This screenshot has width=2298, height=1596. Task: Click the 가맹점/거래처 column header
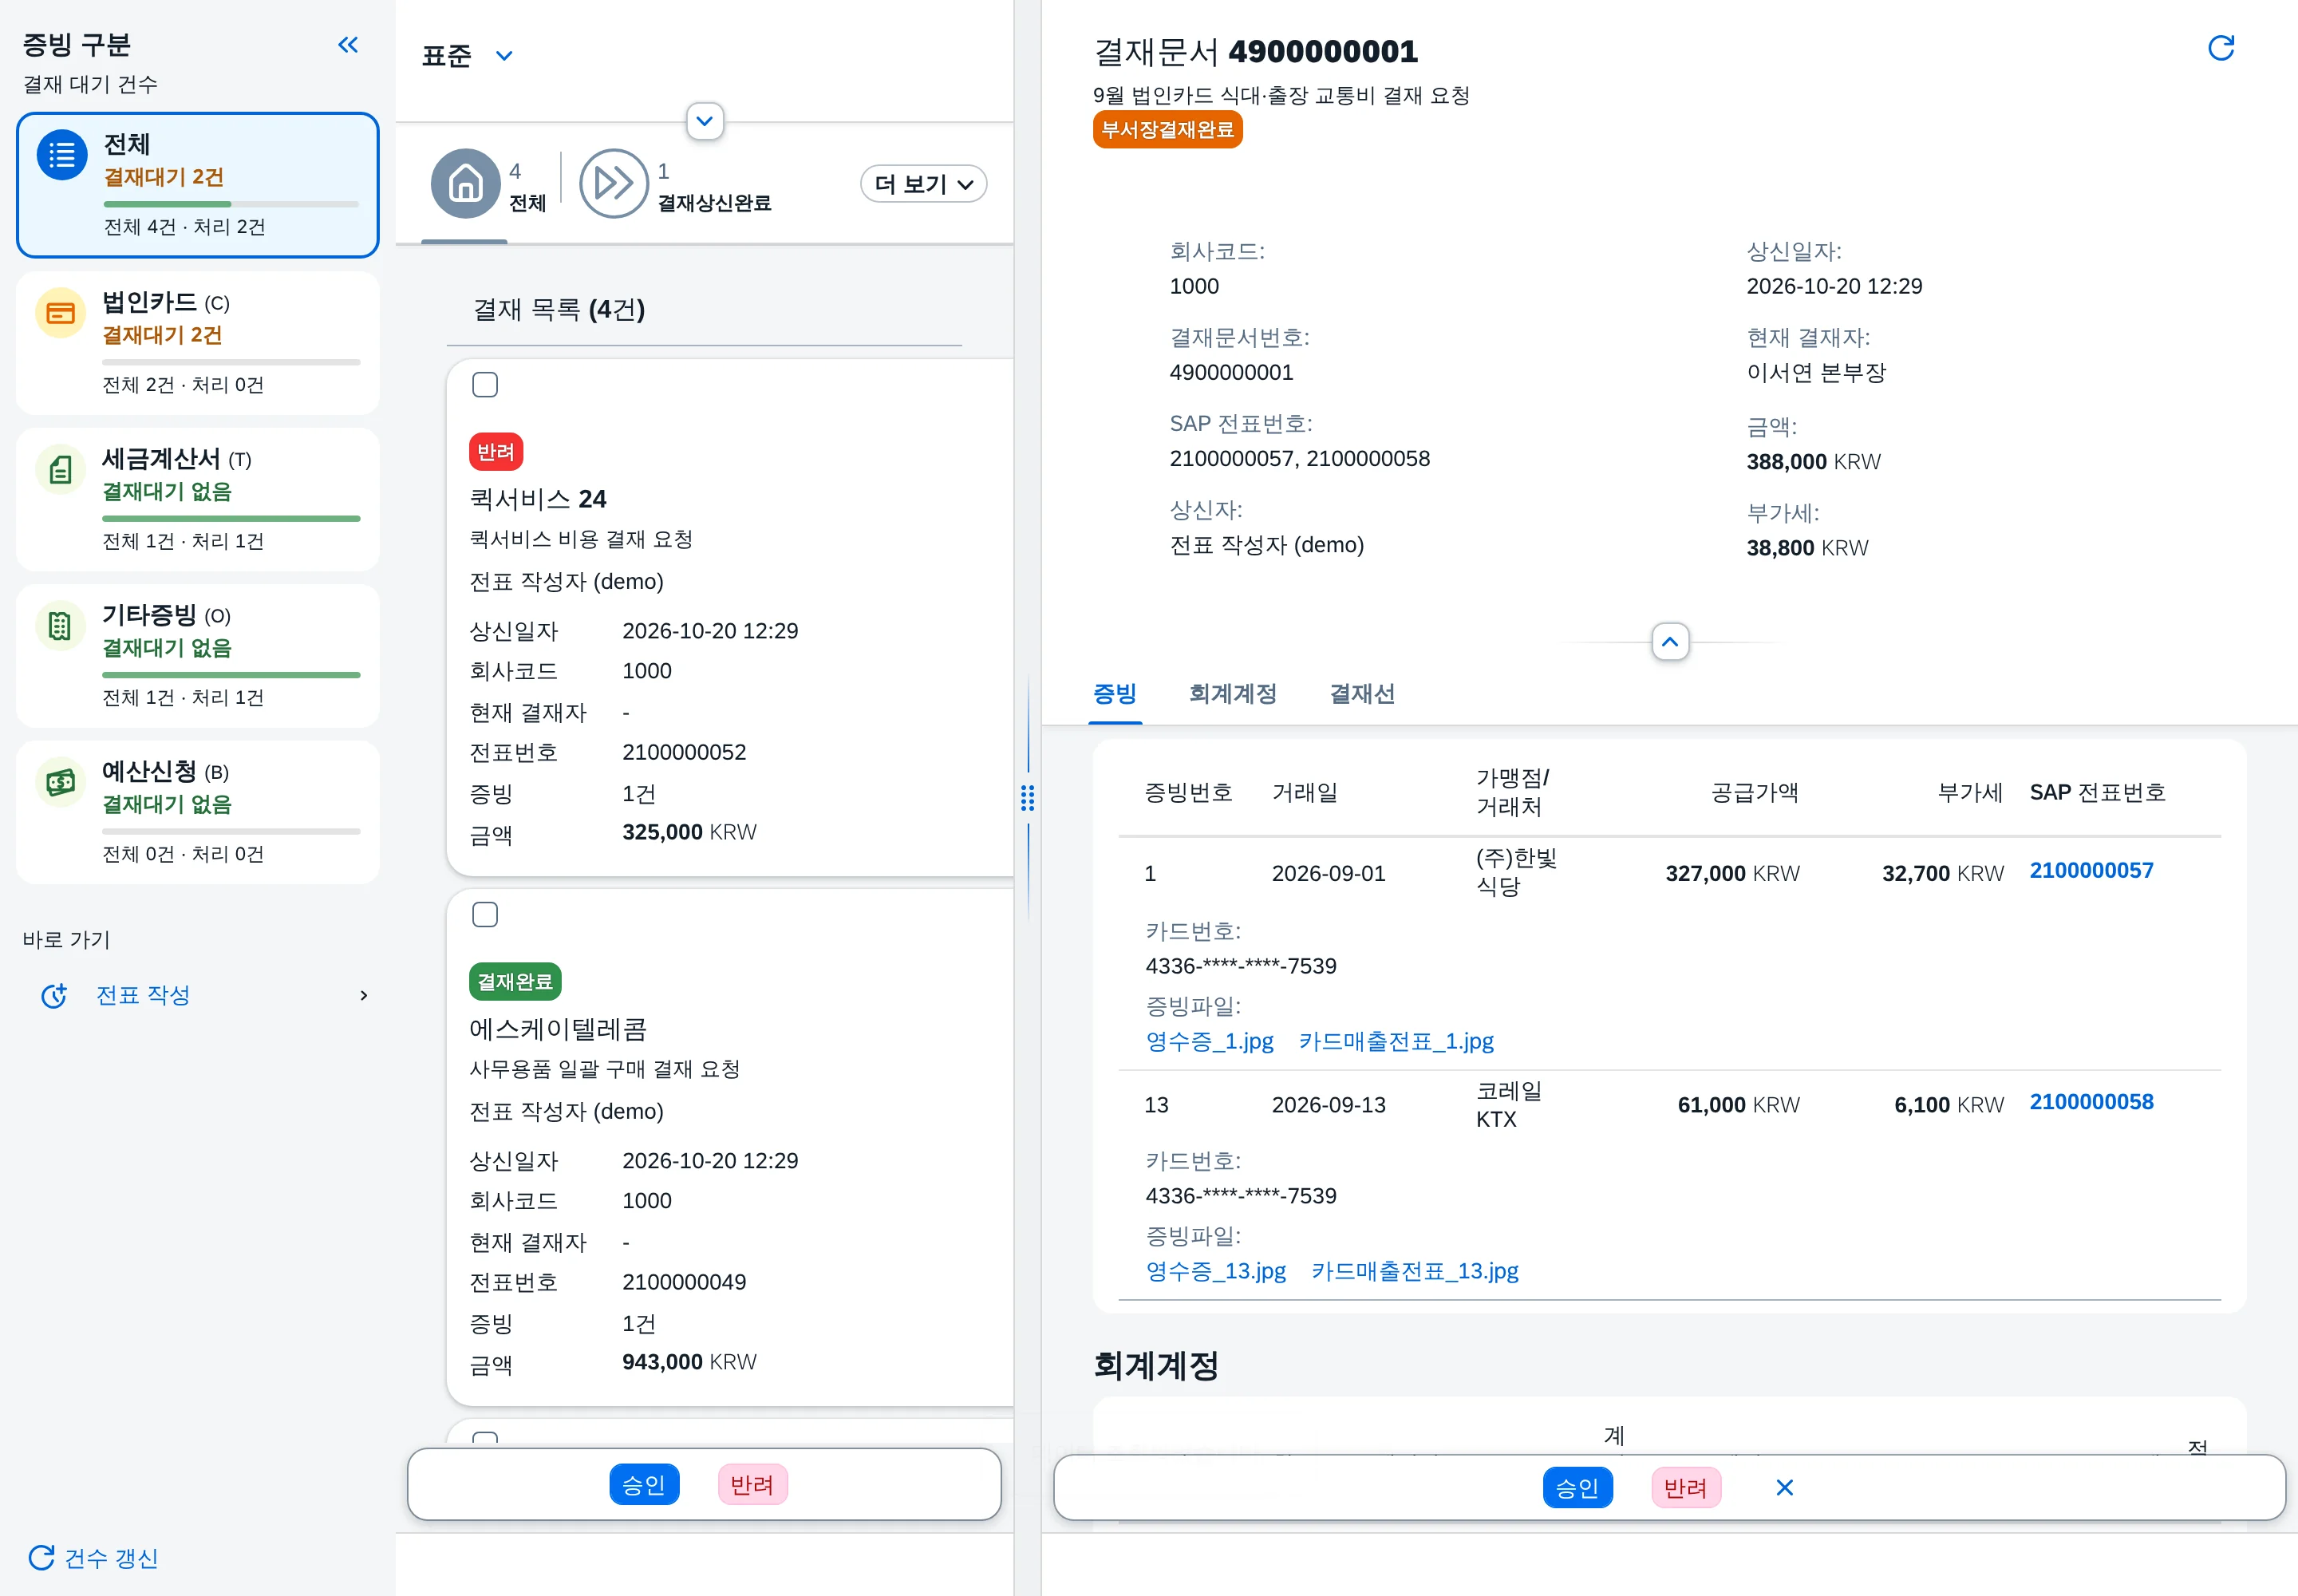(x=1512, y=793)
